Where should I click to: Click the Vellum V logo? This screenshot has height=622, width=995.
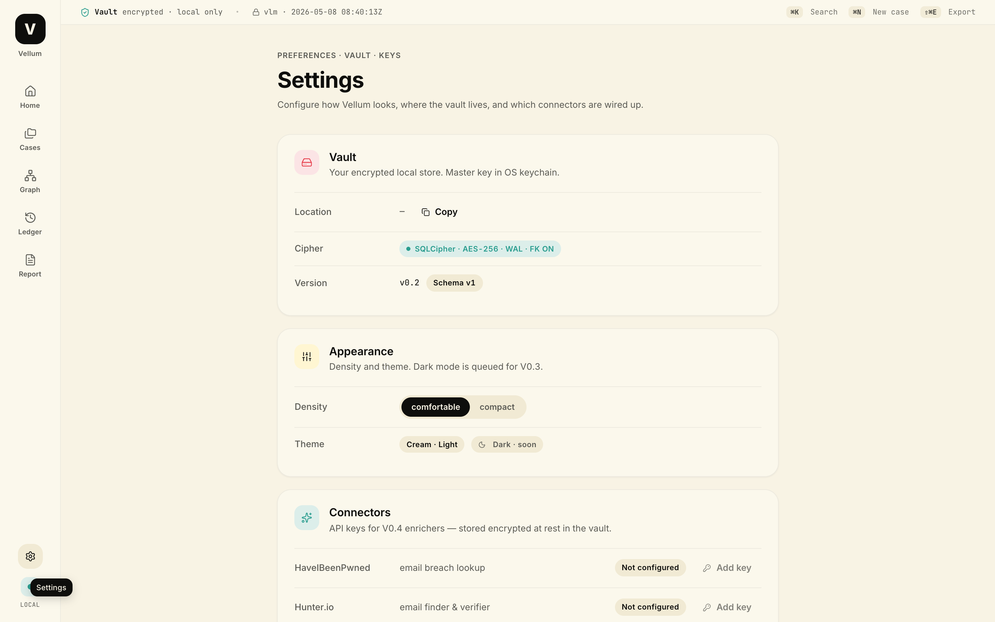tap(30, 29)
